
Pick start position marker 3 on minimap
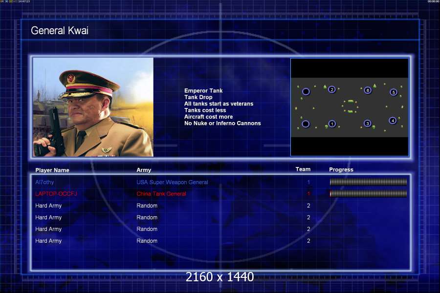point(367,124)
